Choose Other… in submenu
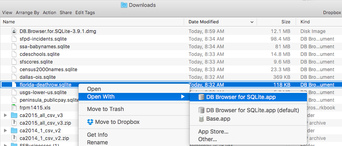Screen dimensions: 342x146 coord(249,139)
